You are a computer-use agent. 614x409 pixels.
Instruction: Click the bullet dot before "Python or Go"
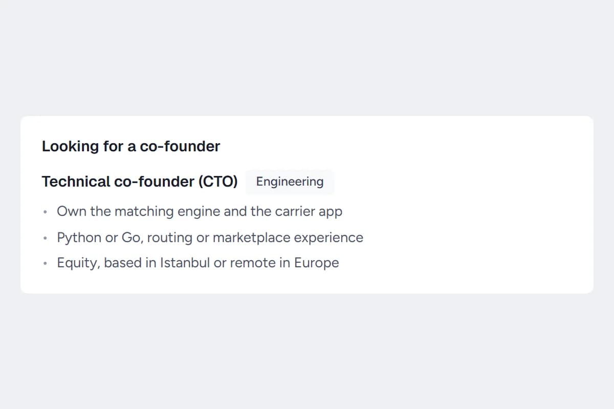pyautogui.click(x=46, y=238)
